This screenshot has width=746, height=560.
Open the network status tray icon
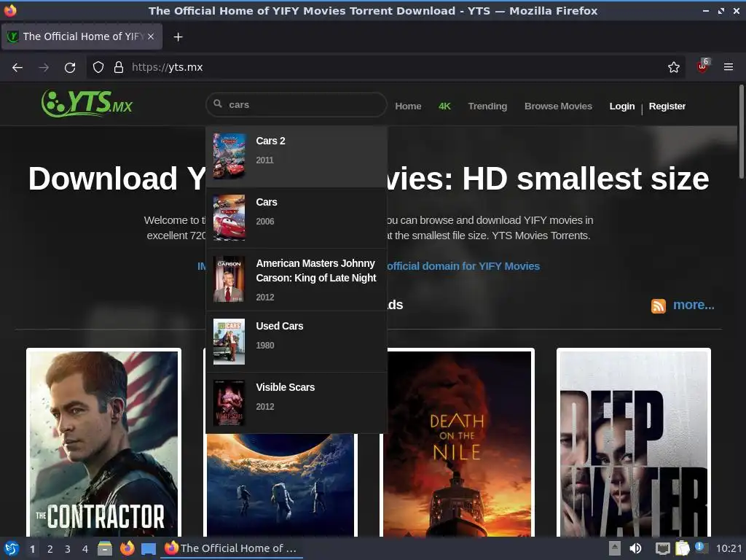tap(663, 548)
